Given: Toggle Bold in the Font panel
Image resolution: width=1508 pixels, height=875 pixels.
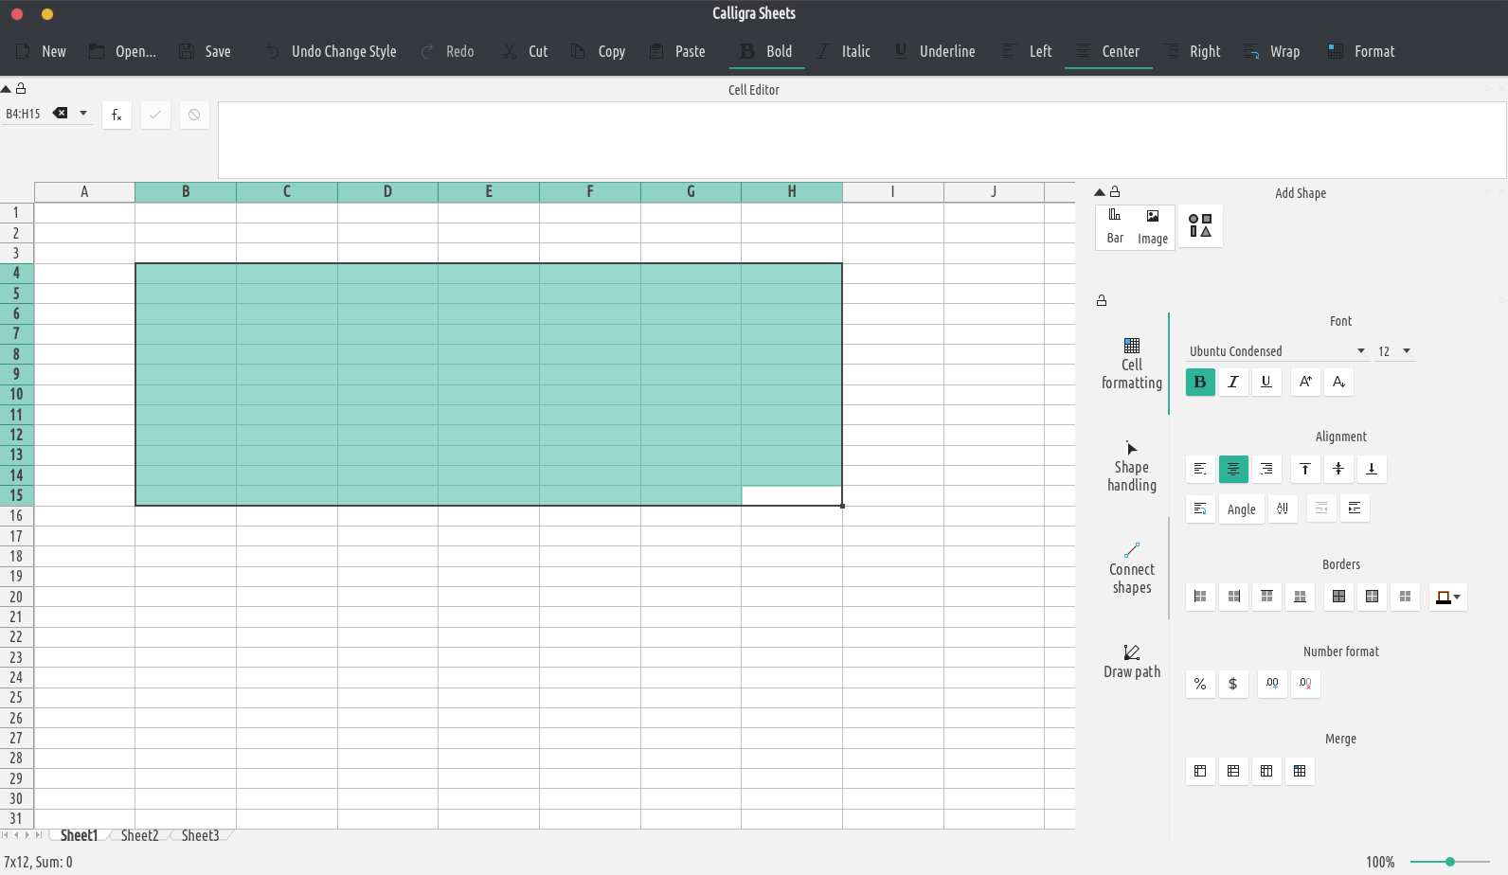Looking at the screenshot, I should pos(1200,382).
